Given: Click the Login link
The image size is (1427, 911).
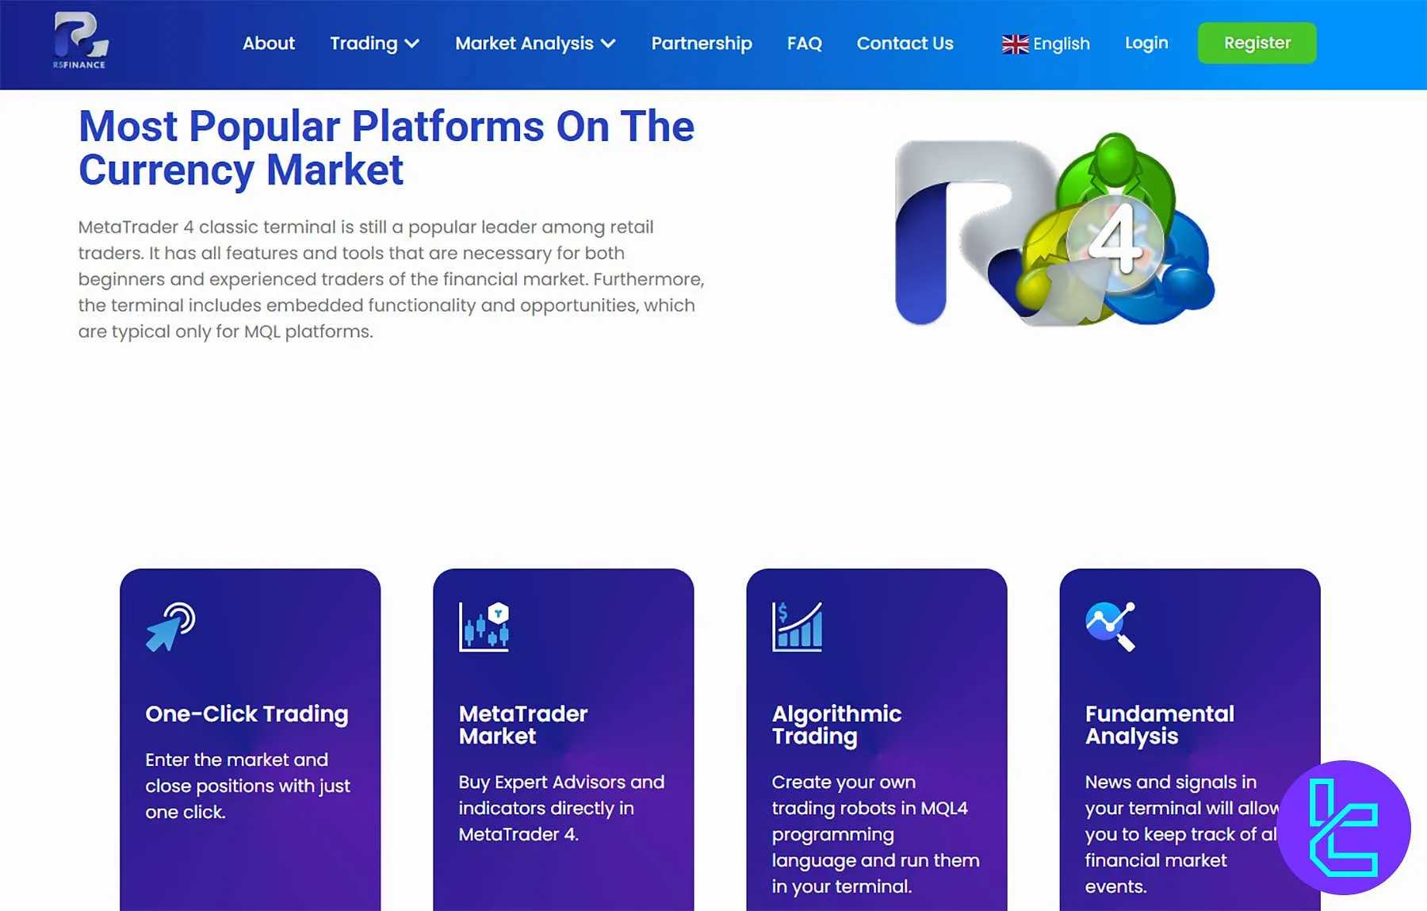Looking at the screenshot, I should pos(1146,43).
